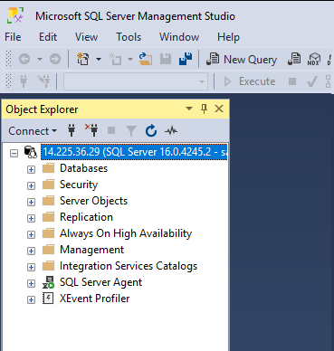Click the server database icon beside 14.225.36.29

coord(30,152)
